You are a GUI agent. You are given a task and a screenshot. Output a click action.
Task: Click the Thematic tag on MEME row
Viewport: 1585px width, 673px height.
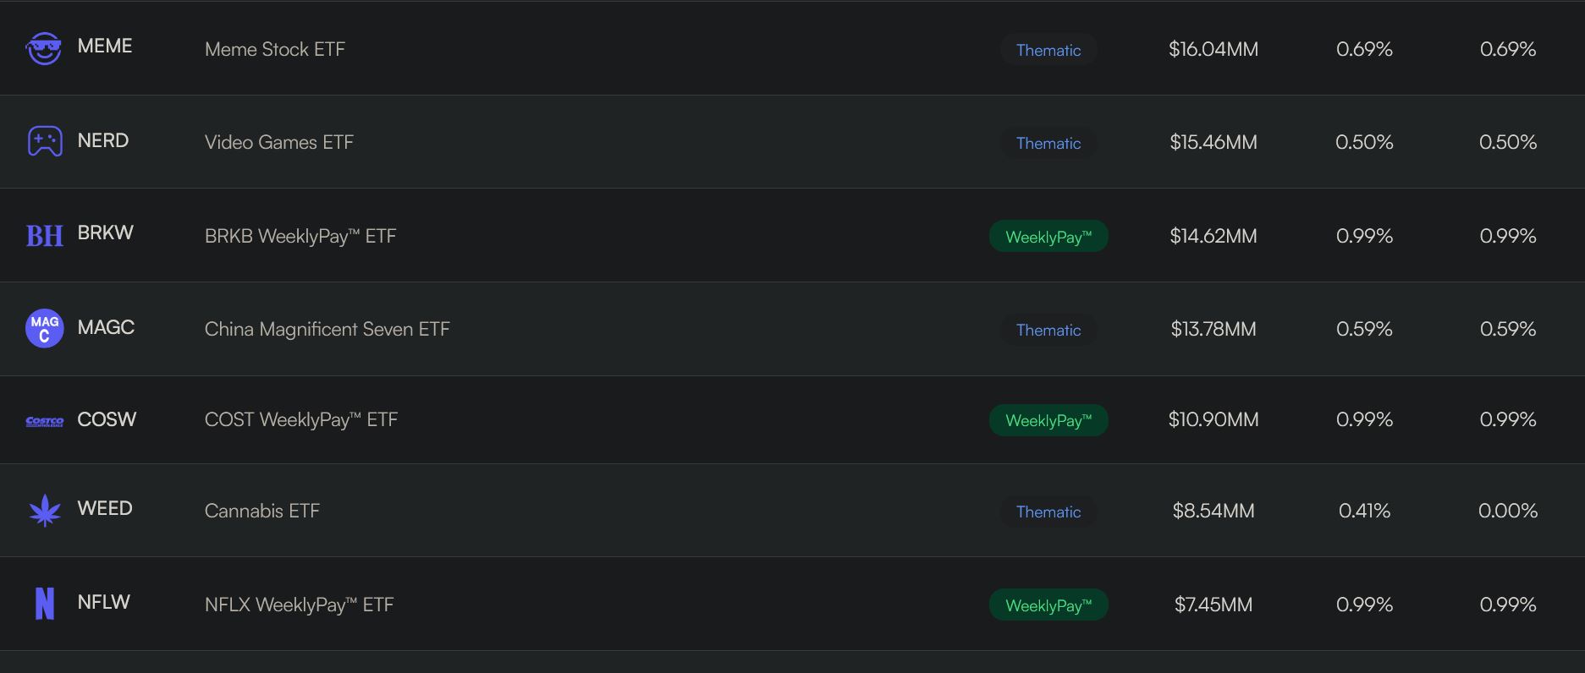tap(1048, 50)
